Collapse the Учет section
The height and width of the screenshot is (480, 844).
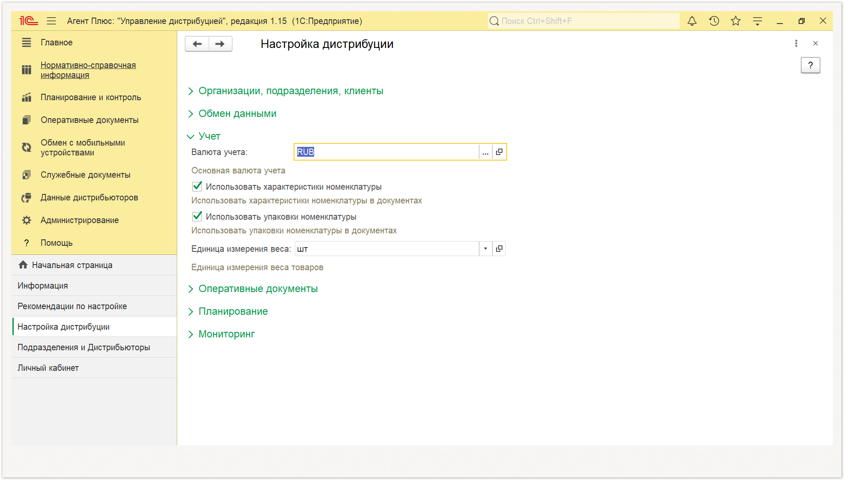point(204,136)
